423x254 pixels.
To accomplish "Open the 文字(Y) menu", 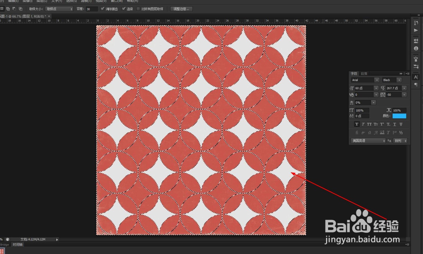I will tap(57, 1).
